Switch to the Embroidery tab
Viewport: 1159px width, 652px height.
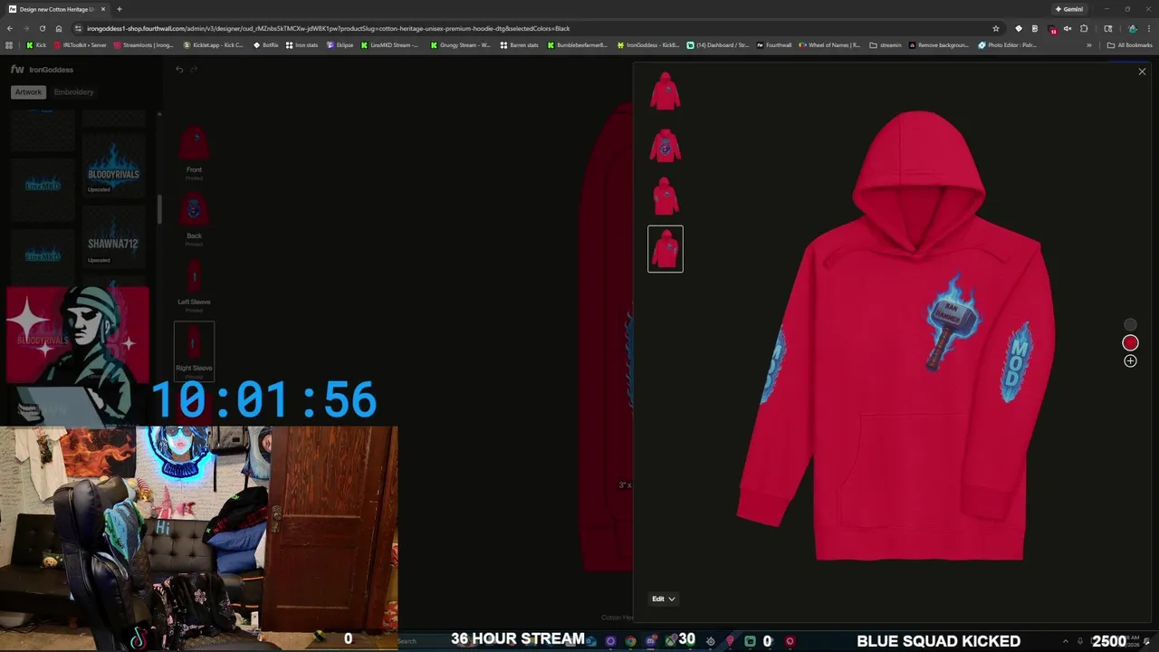click(73, 91)
